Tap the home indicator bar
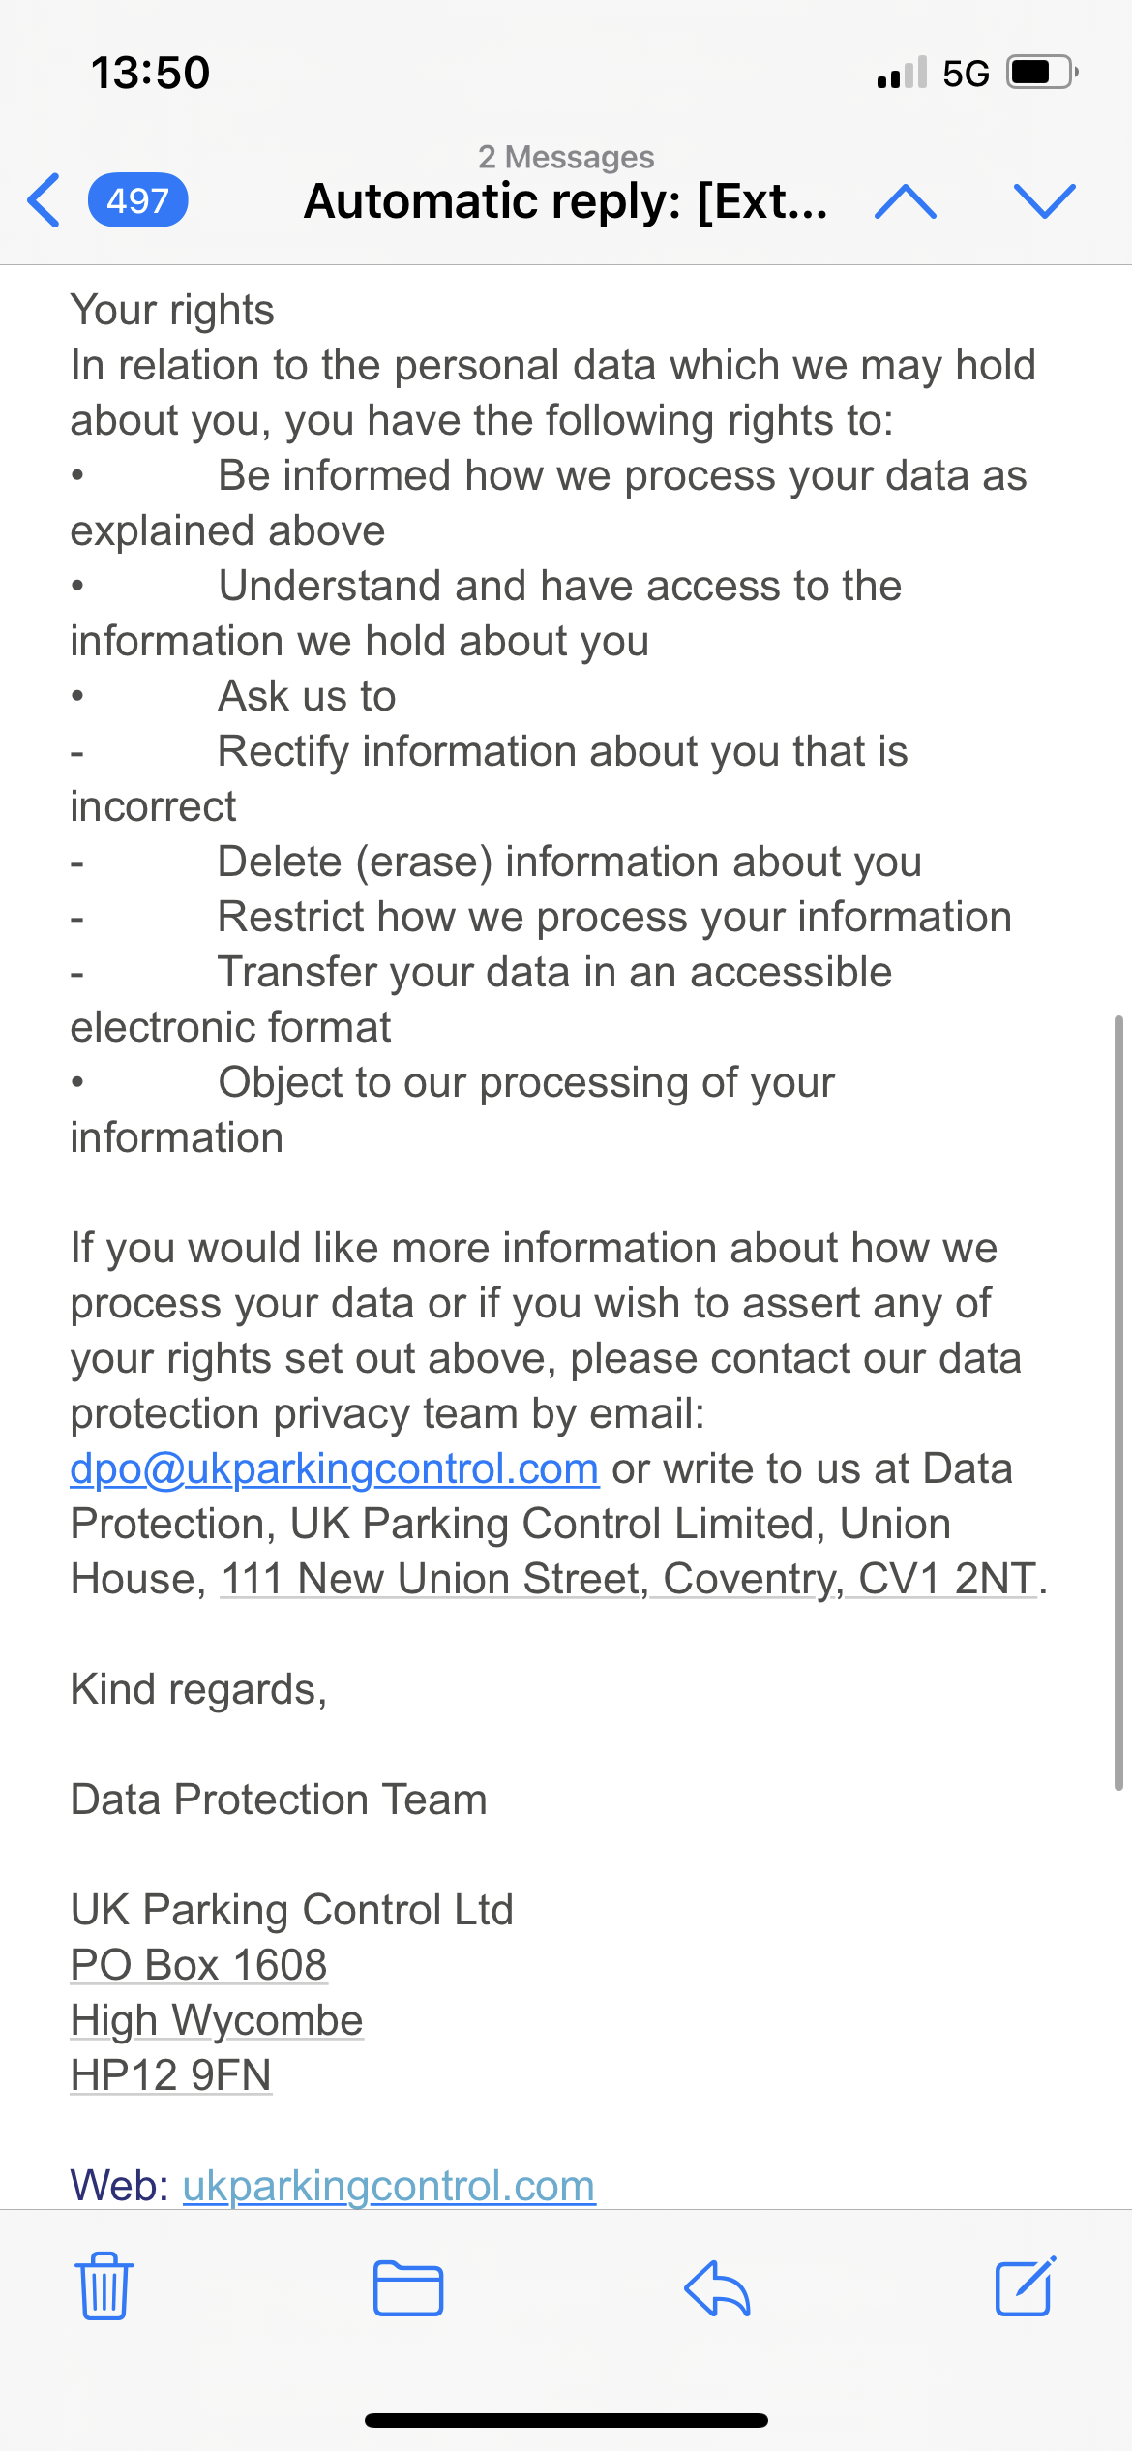1132x2451 pixels. coord(566,2420)
